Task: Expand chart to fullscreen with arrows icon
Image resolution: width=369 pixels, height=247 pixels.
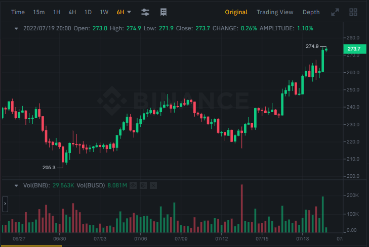Action: [x=335, y=12]
